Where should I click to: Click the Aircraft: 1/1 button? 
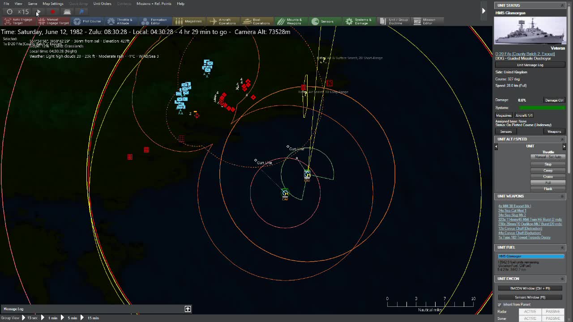[524, 115]
